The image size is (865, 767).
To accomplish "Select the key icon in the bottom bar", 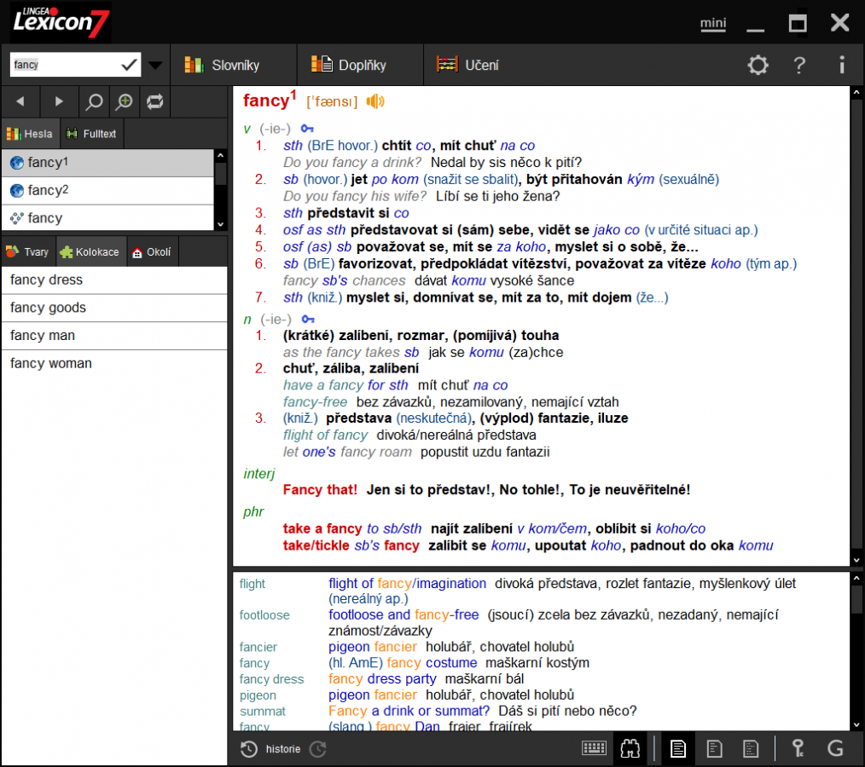I will [x=798, y=748].
